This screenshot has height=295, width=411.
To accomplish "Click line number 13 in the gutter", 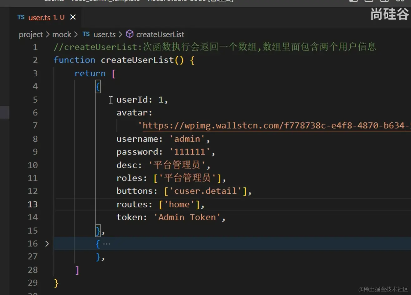I will 33,204.
